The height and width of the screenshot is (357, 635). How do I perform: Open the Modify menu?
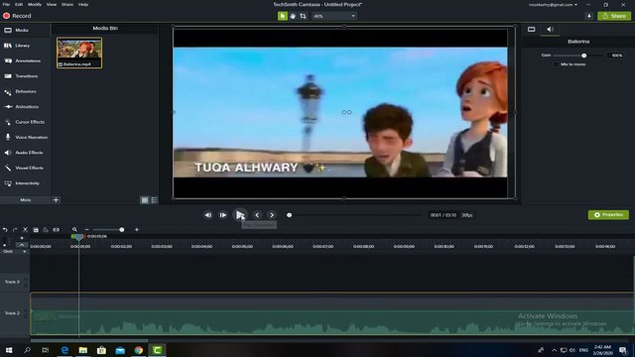[35, 4]
